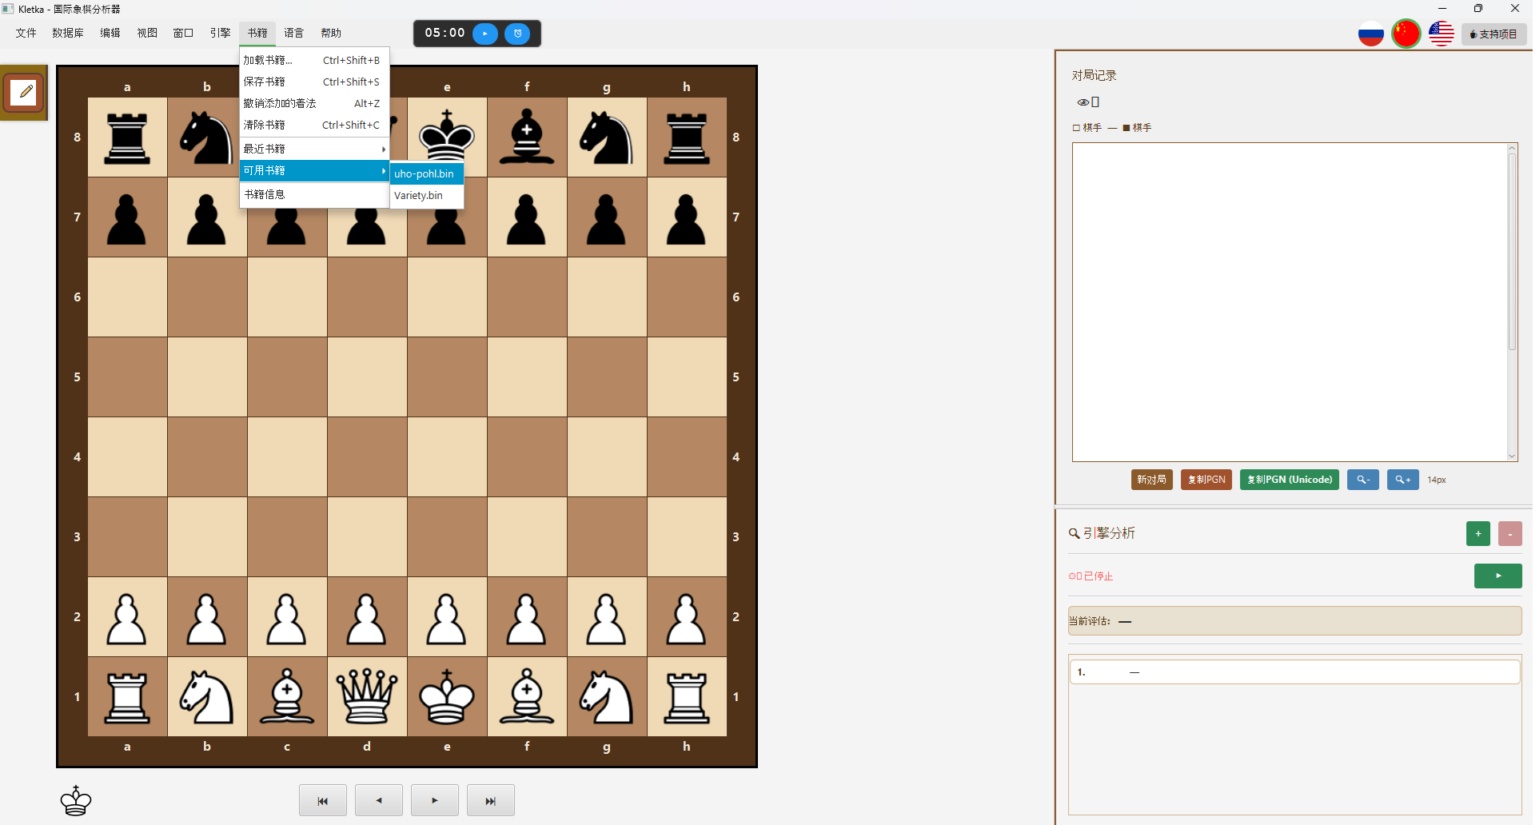The image size is (1535, 825).
Task: Click white king side-to-move icon below board
Action: pyautogui.click(x=76, y=800)
